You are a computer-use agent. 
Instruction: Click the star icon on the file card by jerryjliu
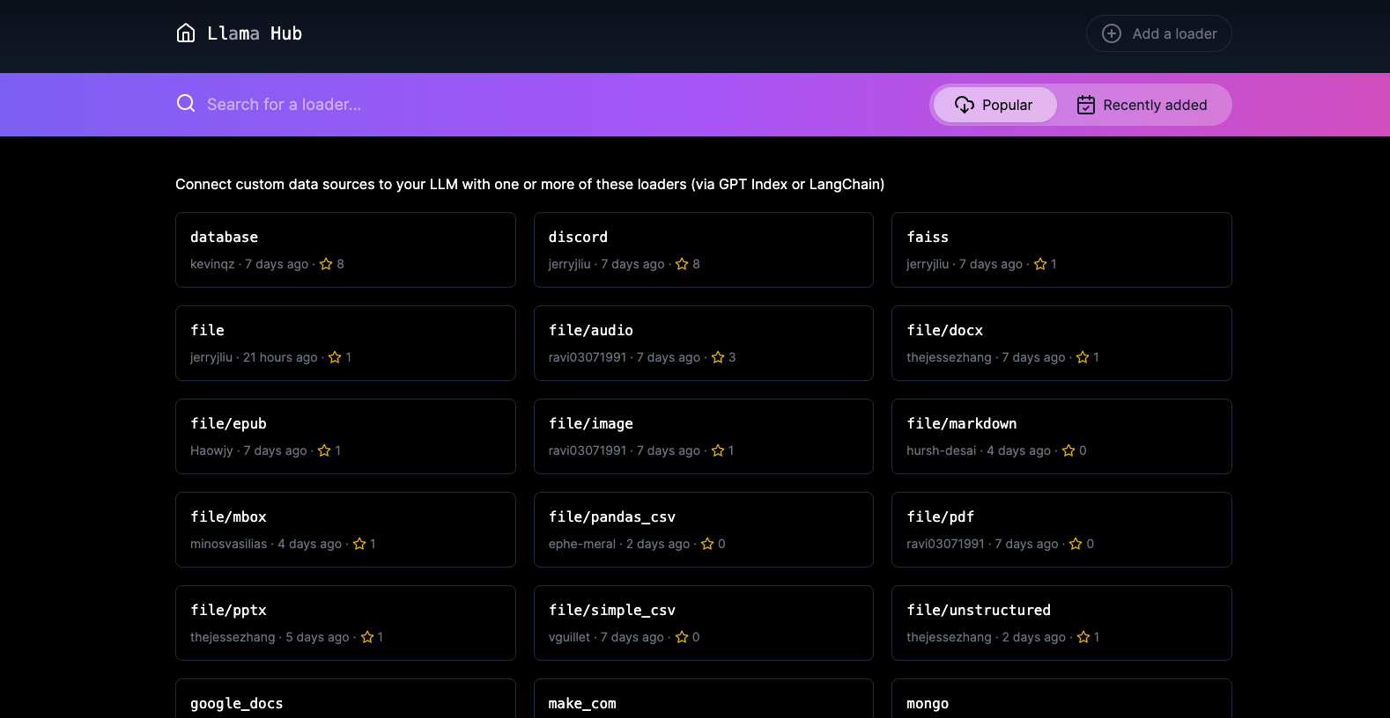pos(335,357)
